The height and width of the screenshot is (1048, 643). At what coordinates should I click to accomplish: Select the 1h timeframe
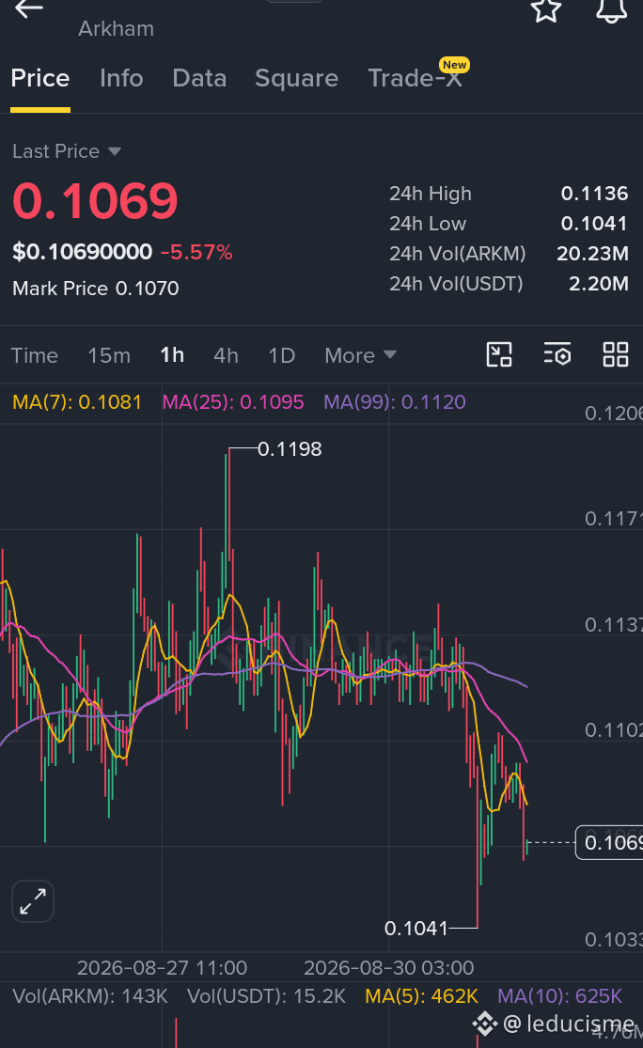[172, 355]
